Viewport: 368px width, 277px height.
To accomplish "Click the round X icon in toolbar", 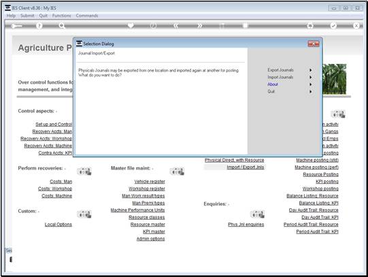I will point(356,26).
